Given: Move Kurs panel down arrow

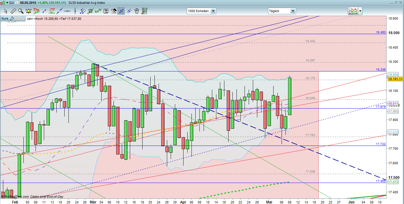Looking at the screenshot, I should pos(17,19).
